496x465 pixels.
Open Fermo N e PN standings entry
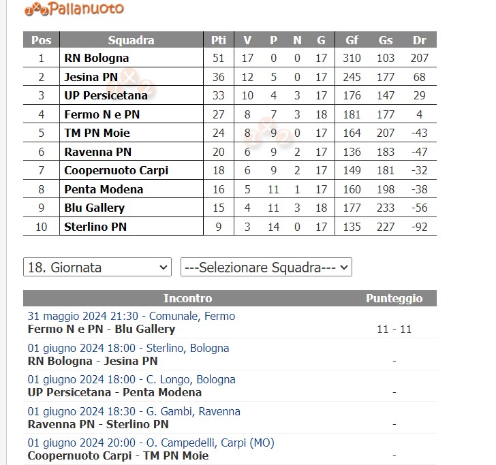[x=102, y=114]
